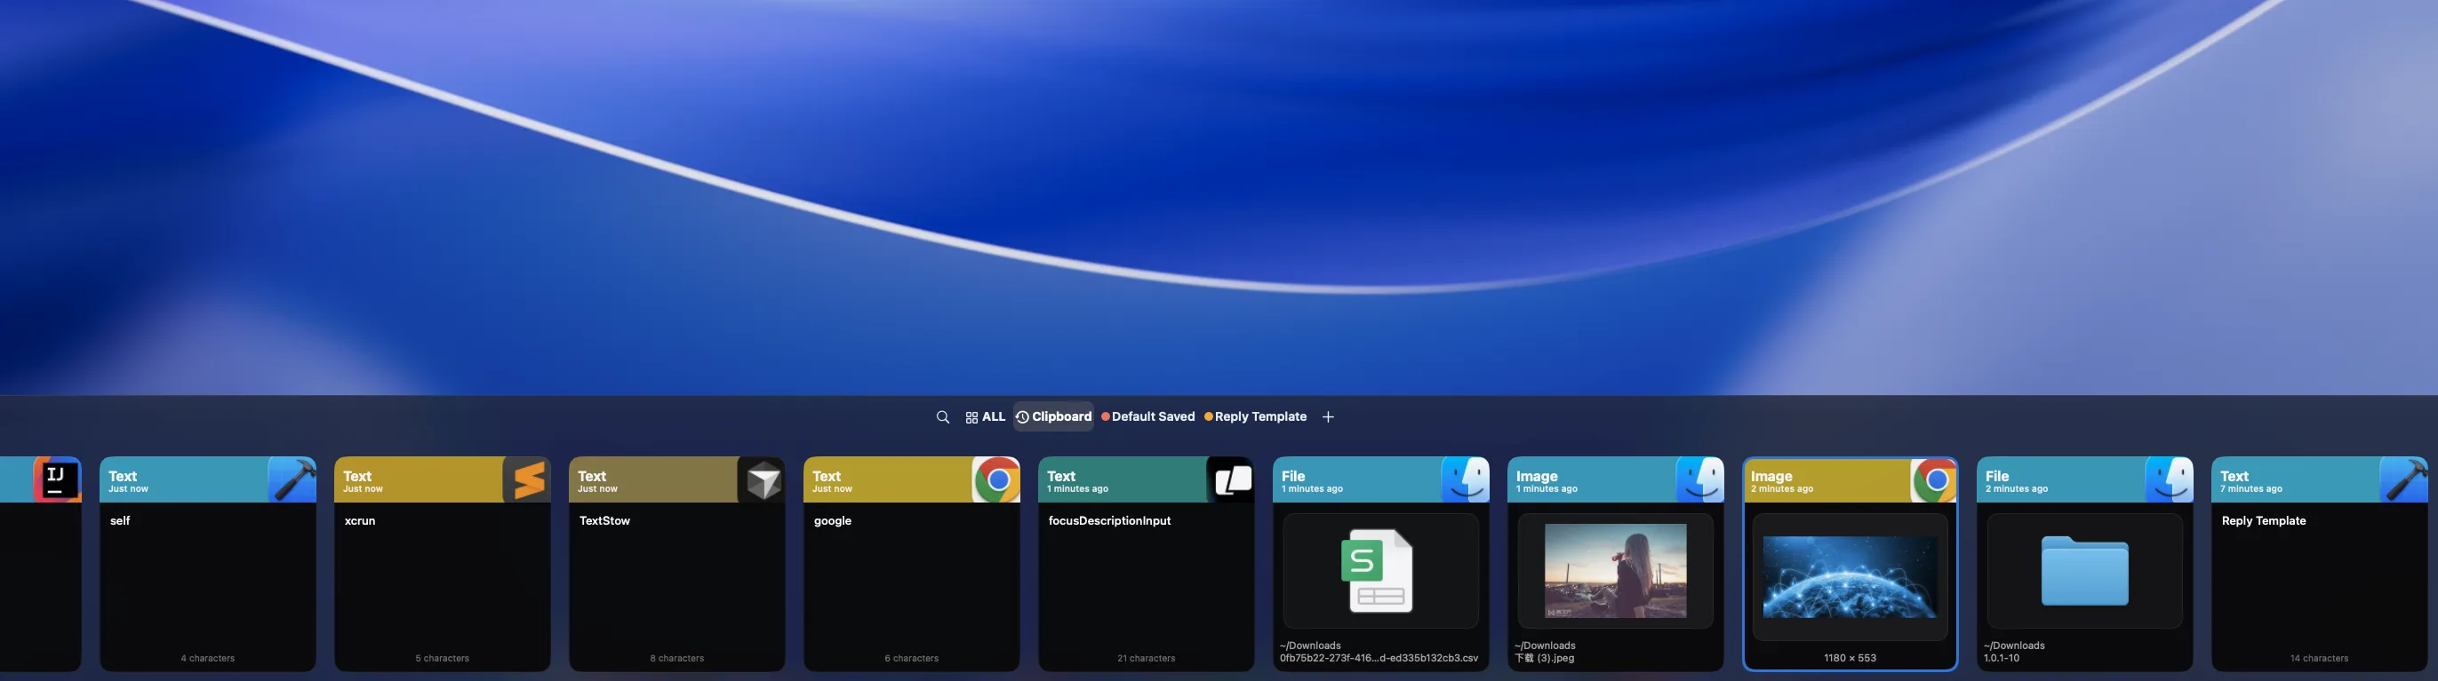Click the '14 characters' count label
Viewport: 2438px width, 681px height.
[x=2319, y=658]
